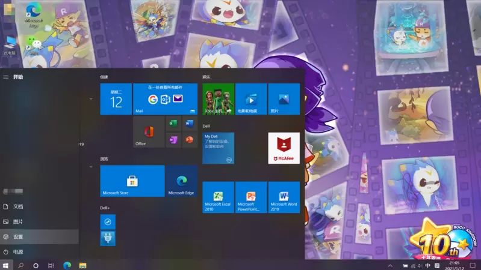
Task: Launch Microsoft Excel 2010 tile
Action: coord(219,197)
